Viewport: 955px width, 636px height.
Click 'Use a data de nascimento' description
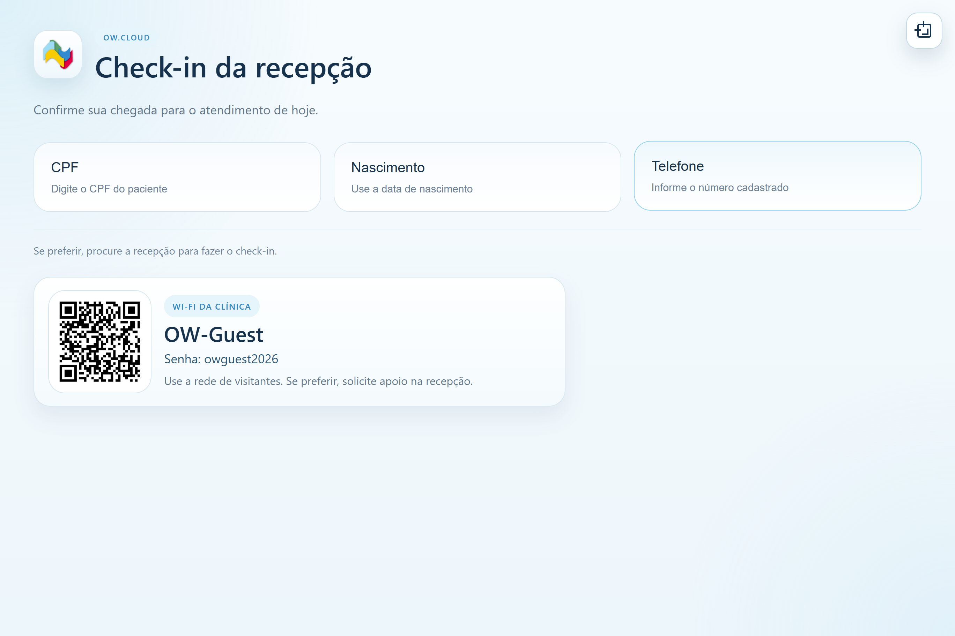(412, 189)
